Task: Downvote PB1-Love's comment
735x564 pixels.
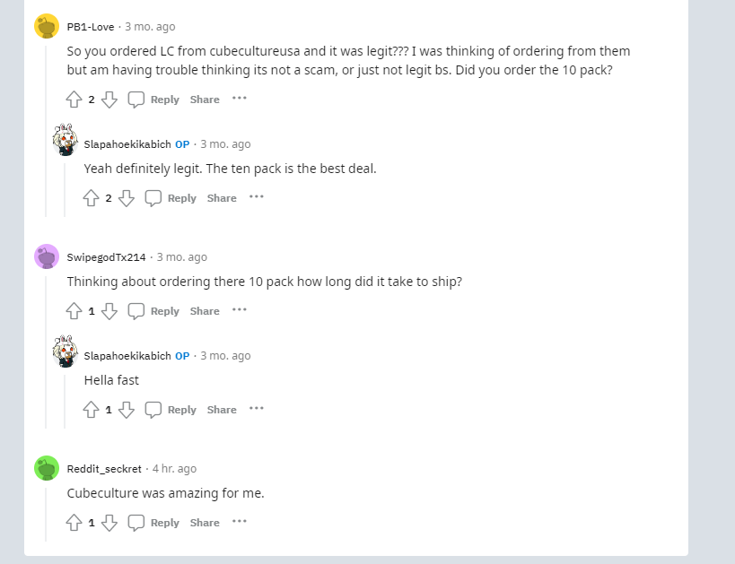Action: [109, 100]
